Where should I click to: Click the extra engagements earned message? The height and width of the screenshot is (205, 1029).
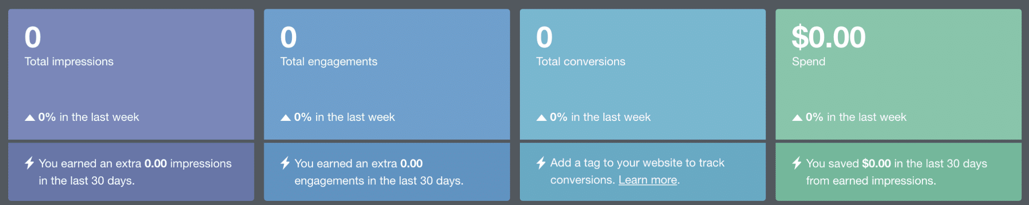pyautogui.click(x=379, y=172)
